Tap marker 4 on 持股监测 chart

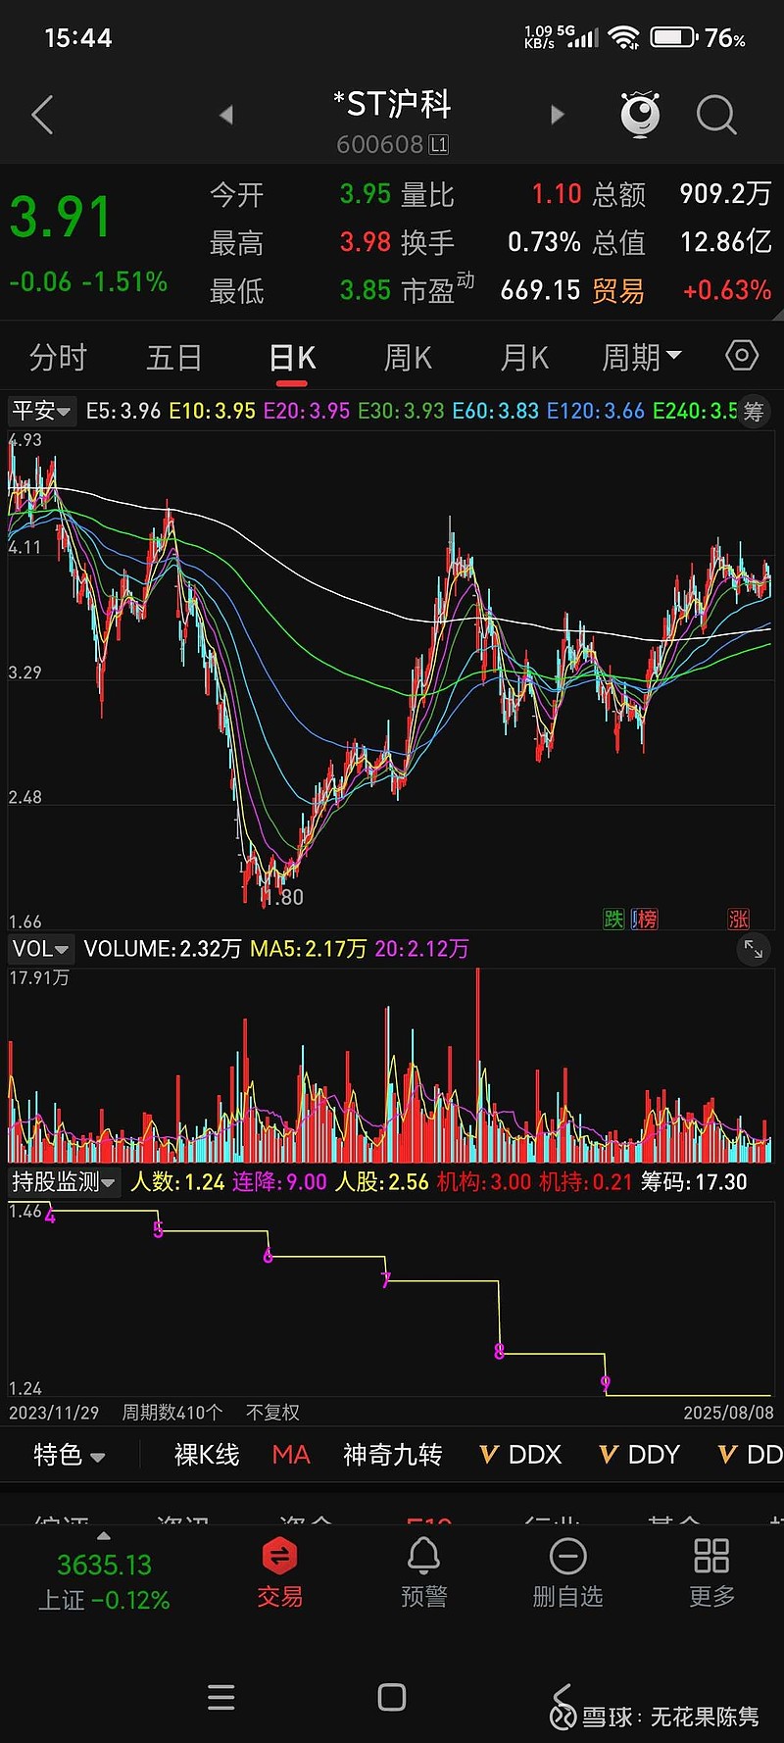pos(50,1217)
